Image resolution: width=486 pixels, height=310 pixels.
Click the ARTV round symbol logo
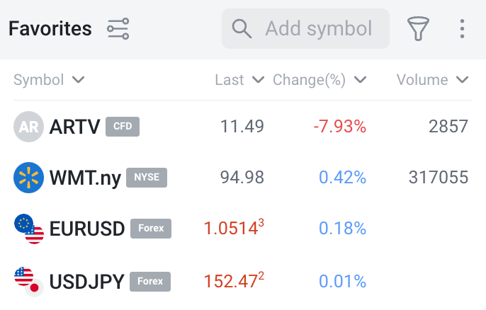(28, 127)
